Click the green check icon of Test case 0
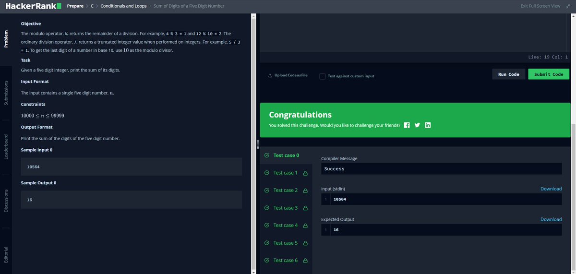Image resolution: width=576 pixels, height=274 pixels. [266, 155]
